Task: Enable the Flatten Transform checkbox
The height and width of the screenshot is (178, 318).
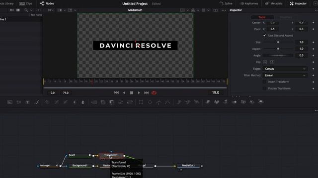Action: (264, 89)
